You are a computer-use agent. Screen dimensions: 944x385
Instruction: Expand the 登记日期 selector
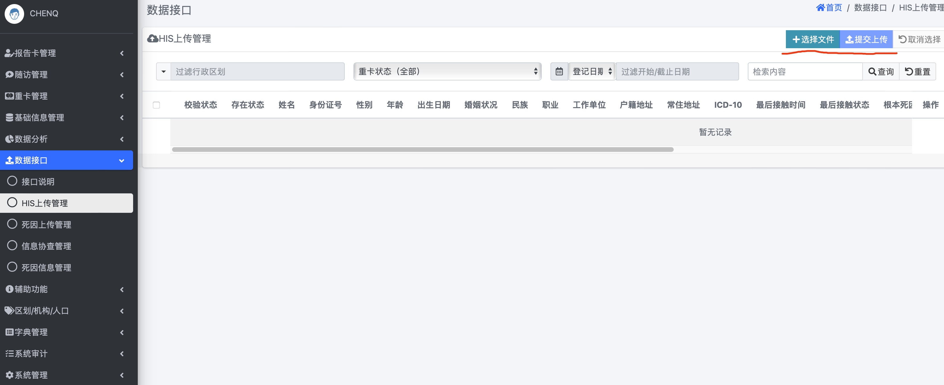coord(591,71)
